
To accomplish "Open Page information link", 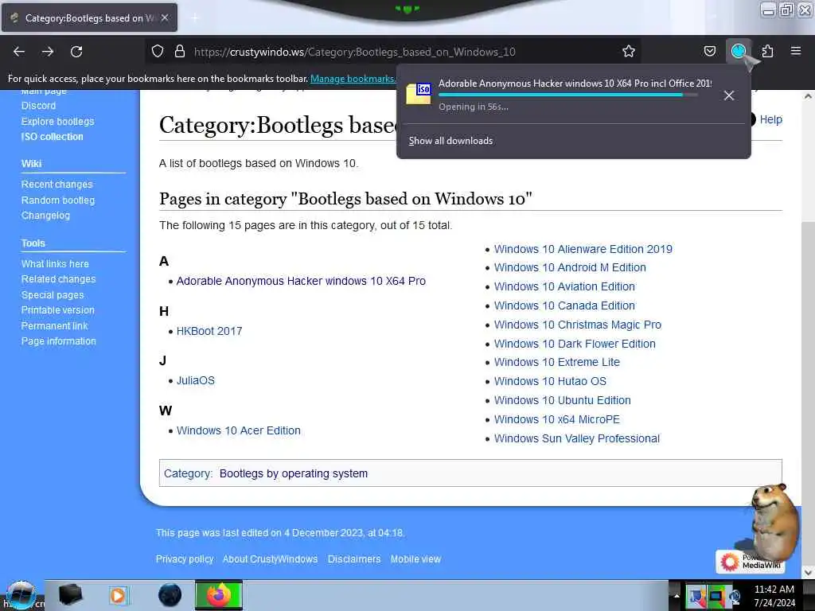I will click(59, 341).
